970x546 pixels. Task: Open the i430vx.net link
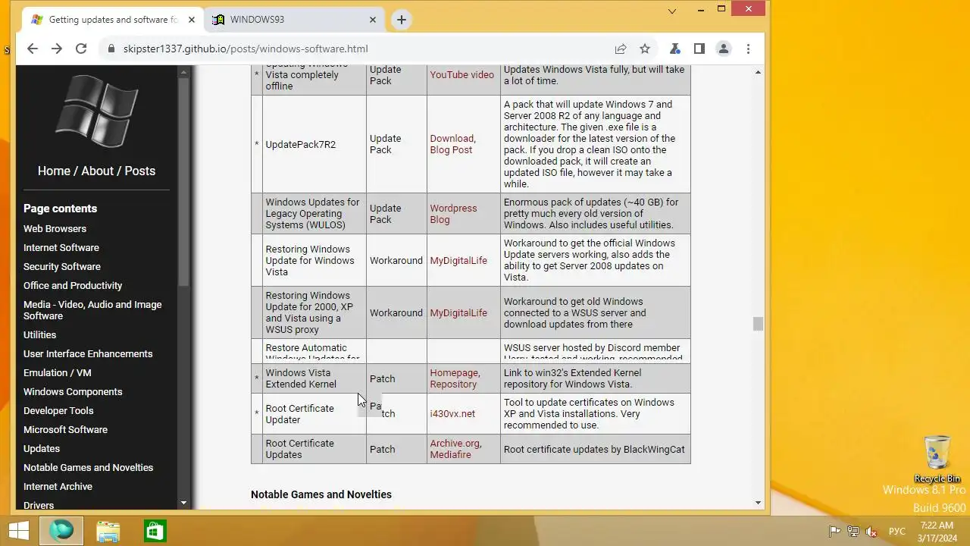coord(452,413)
